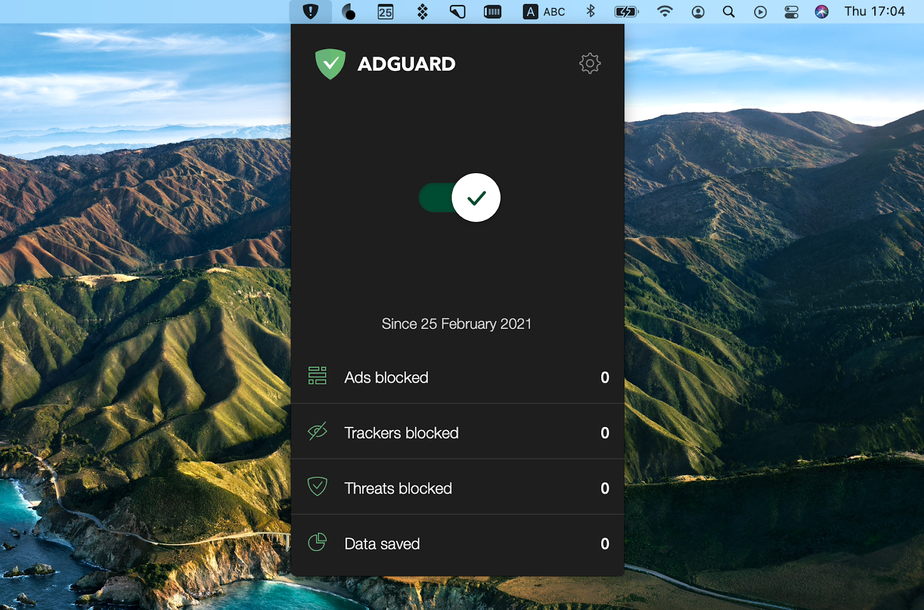Viewport: 924px width, 610px height.
Task: Click the Ads blocked count value
Action: [605, 377]
